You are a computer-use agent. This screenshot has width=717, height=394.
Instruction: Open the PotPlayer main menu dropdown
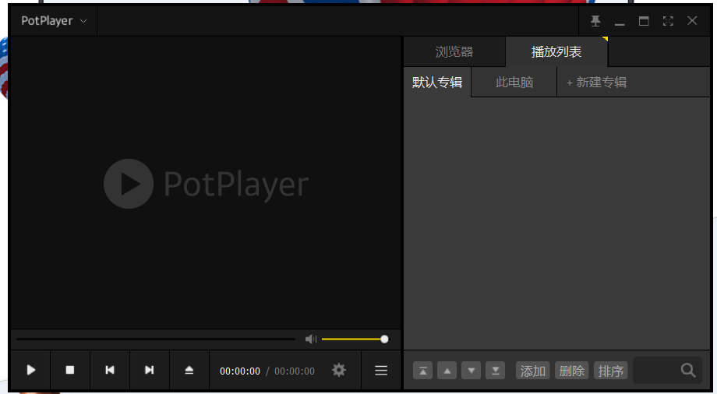click(54, 21)
